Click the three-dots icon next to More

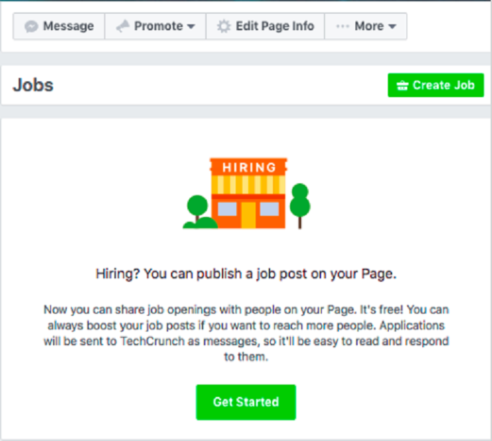click(342, 26)
